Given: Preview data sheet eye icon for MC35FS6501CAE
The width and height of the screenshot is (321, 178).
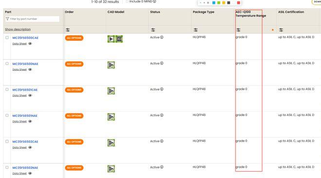Looking at the screenshot, I should [x=30, y=96].
